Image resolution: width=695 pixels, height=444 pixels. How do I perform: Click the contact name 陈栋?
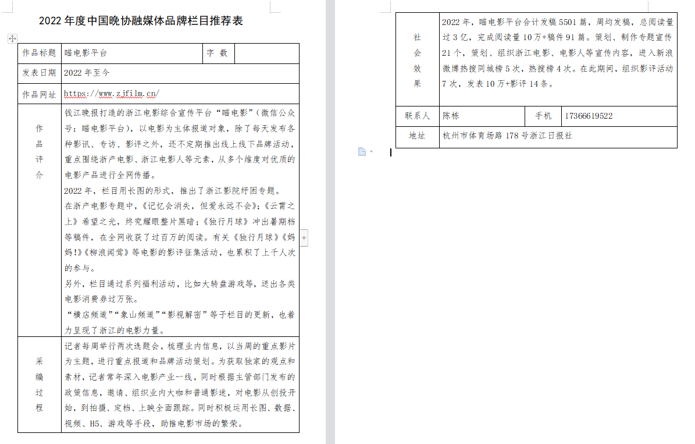pyautogui.click(x=451, y=116)
